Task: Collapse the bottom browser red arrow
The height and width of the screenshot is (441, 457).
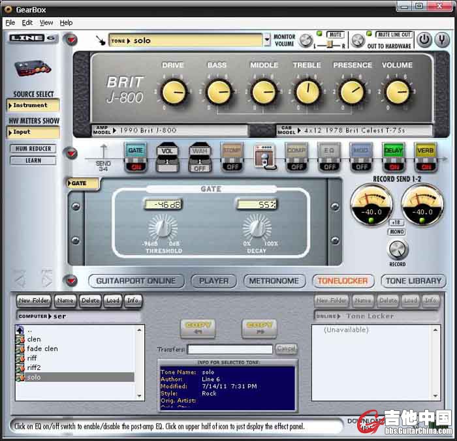Action: (x=71, y=281)
